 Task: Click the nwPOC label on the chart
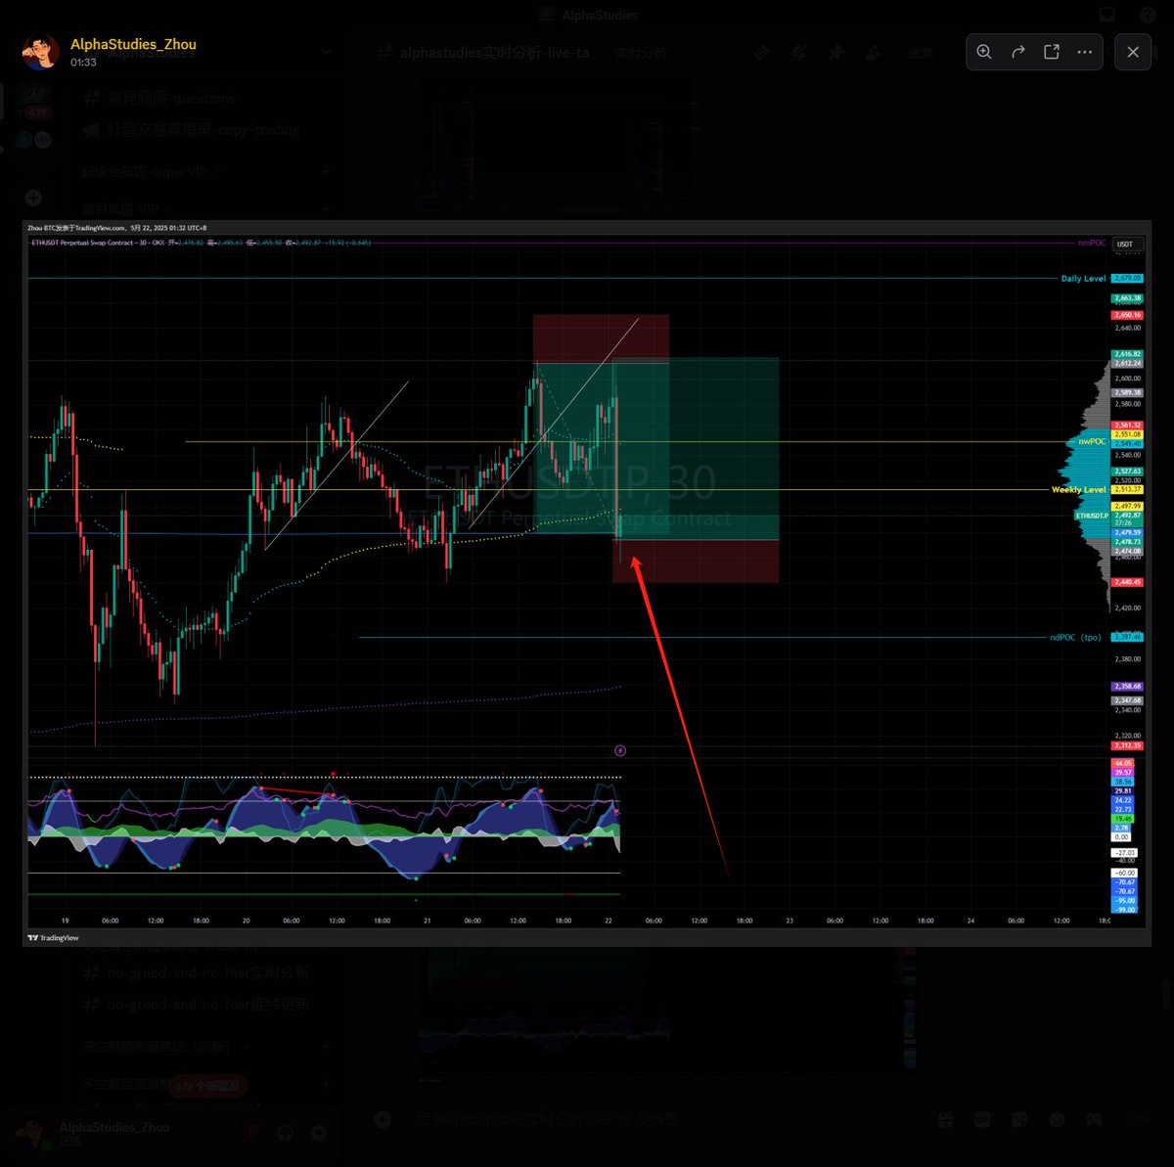click(x=1093, y=442)
